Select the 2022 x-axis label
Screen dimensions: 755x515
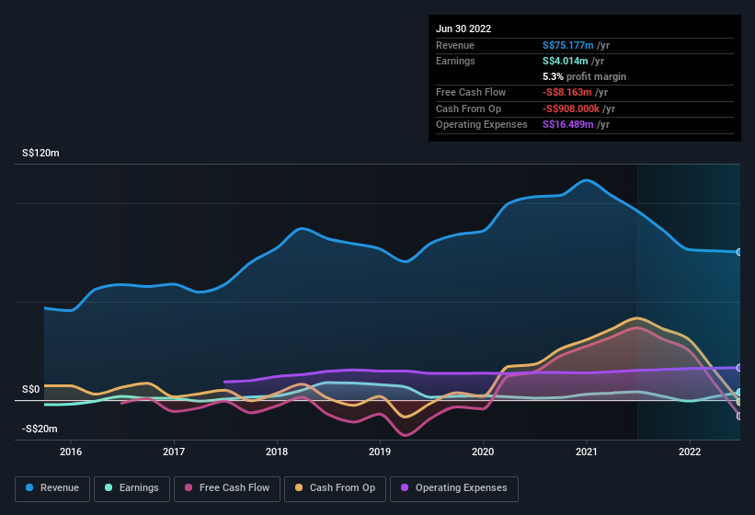(x=690, y=452)
